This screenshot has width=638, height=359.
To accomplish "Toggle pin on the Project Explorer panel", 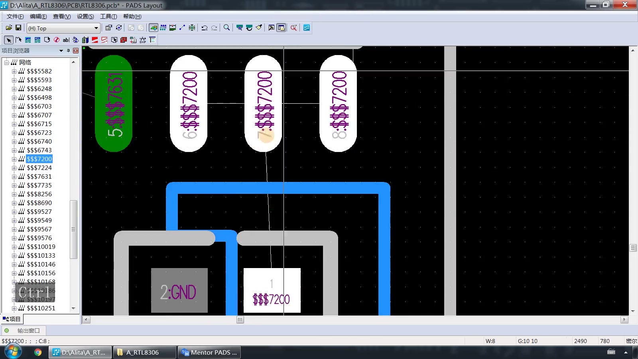I will pyautogui.click(x=68, y=51).
